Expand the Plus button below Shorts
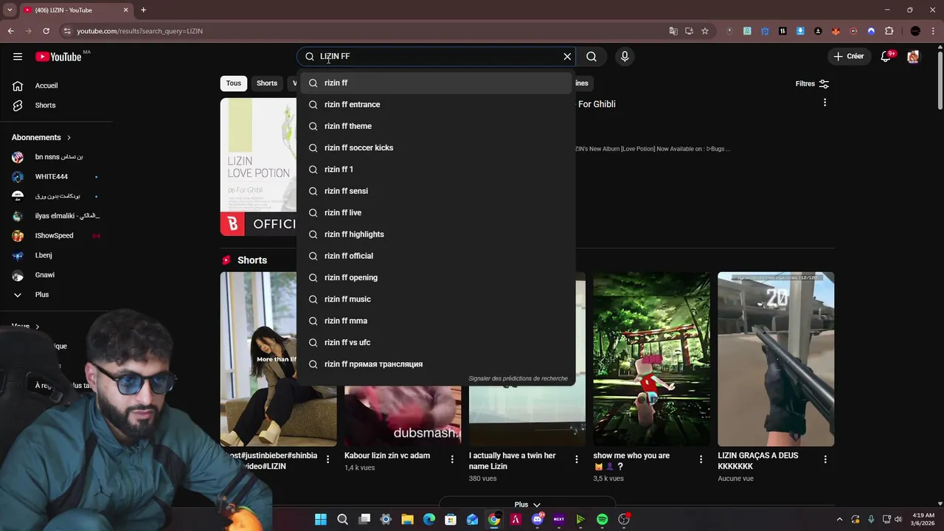The height and width of the screenshot is (531, 944). pyautogui.click(x=527, y=504)
